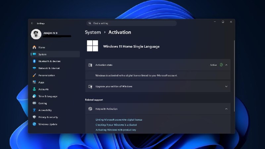Viewport: 265px width, 149px height.
Task: Open Time & language settings
Action: tap(55, 96)
